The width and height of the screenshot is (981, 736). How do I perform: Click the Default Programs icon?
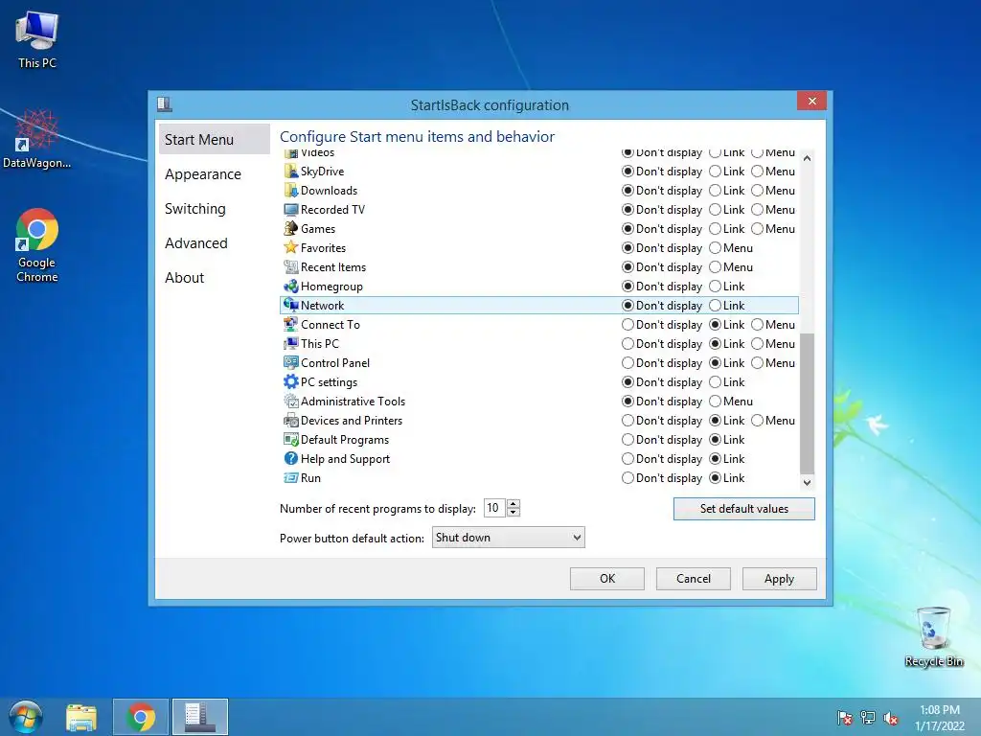coord(291,440)
